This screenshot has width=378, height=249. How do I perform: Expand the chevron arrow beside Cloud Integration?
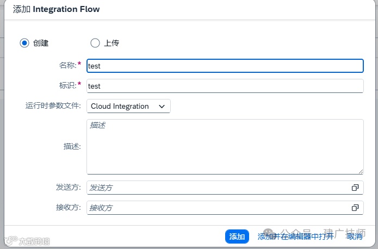point(162,107)
